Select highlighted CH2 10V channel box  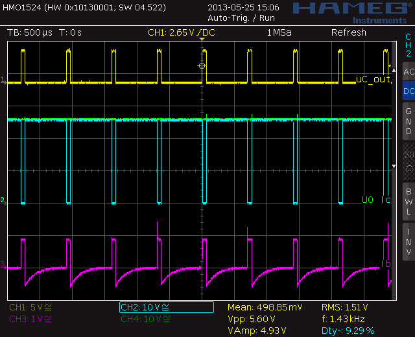pyautogui.click(x=167, y=307)
